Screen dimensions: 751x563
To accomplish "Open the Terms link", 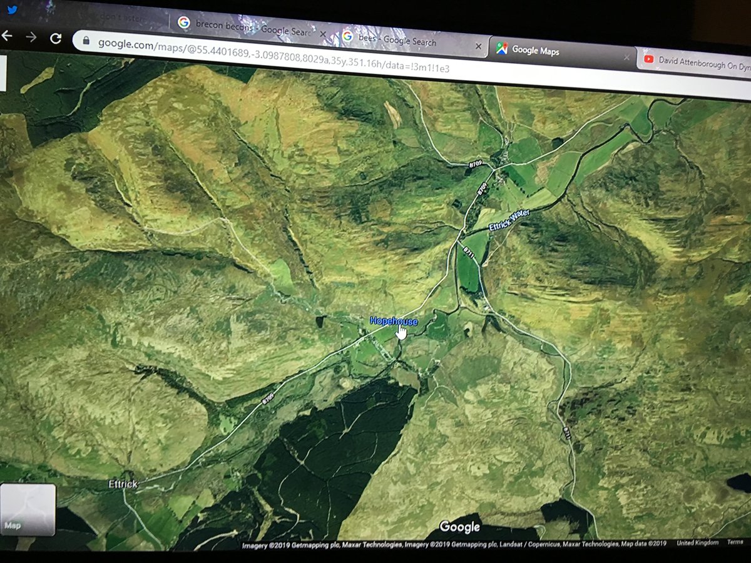I will point(734,542).
